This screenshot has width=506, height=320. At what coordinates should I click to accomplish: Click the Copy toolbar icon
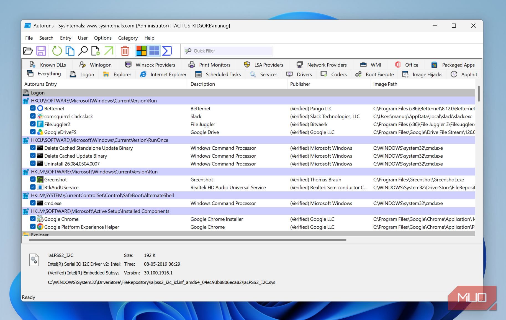[x=70, y=51]
